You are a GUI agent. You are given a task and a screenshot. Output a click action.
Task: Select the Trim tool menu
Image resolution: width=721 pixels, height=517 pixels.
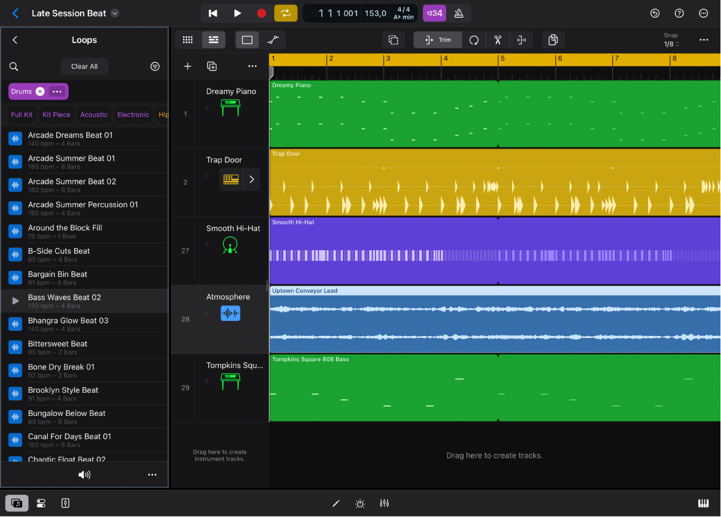tap(437, 40)
